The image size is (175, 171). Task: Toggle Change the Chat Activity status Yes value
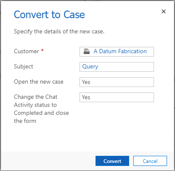click(x=117, y=97)
